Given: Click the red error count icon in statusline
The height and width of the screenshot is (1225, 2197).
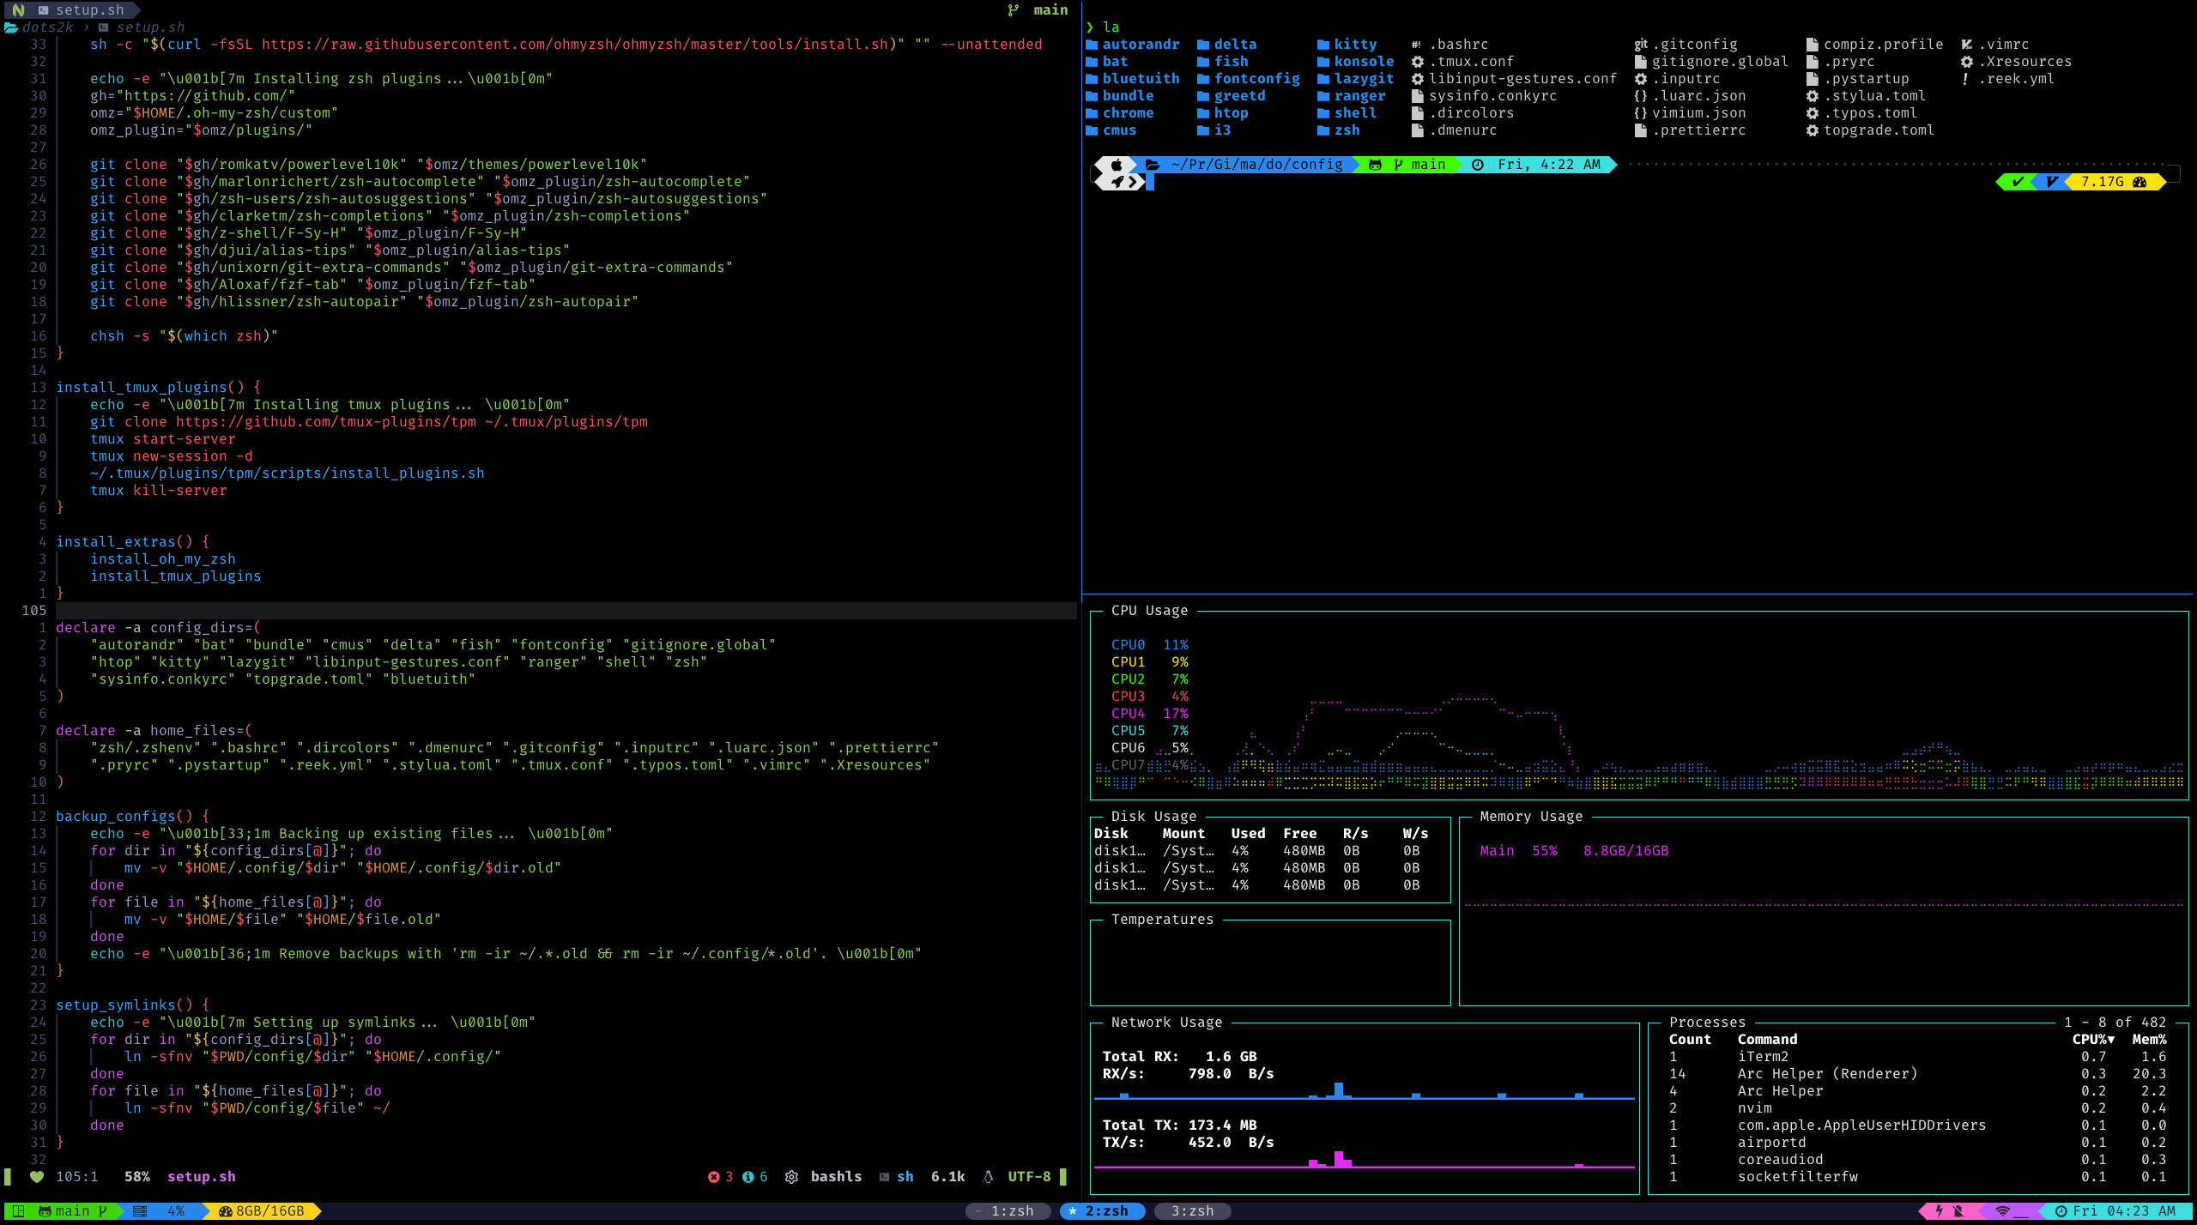Looking at the screenshot, I should pyautogui.click(x=713, y=1177).
